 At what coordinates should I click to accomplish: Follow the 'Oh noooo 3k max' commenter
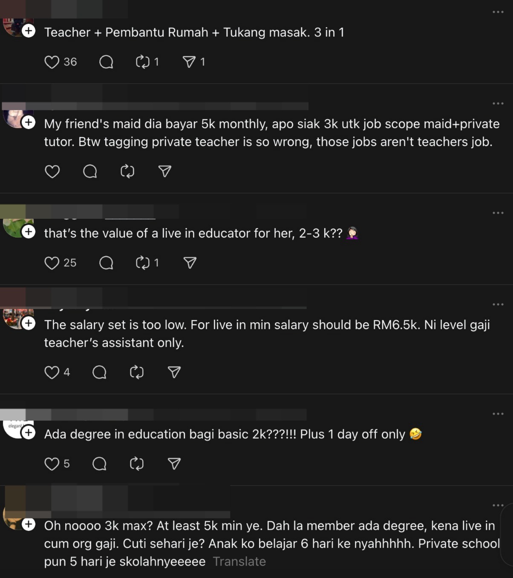coord(29,524)
